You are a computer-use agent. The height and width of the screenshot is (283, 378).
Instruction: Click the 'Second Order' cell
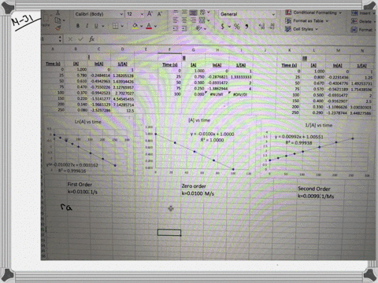coord(314,189)
